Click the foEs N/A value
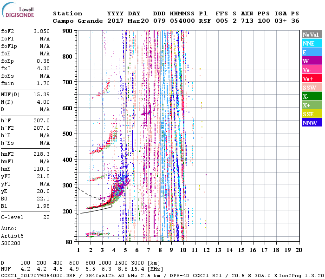 45,76
